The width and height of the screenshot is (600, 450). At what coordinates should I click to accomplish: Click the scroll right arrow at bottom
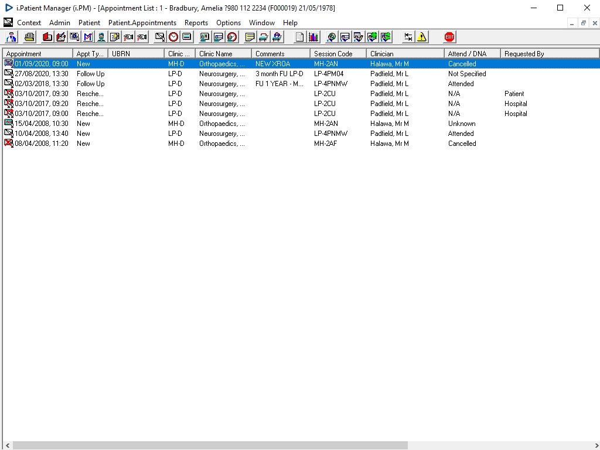pos(596,446)
